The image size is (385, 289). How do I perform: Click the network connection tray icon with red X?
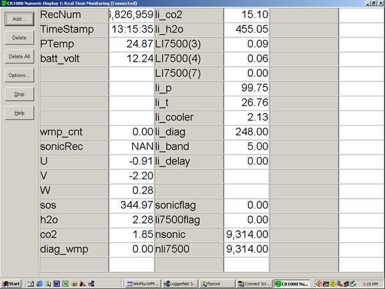pos(340,284)
